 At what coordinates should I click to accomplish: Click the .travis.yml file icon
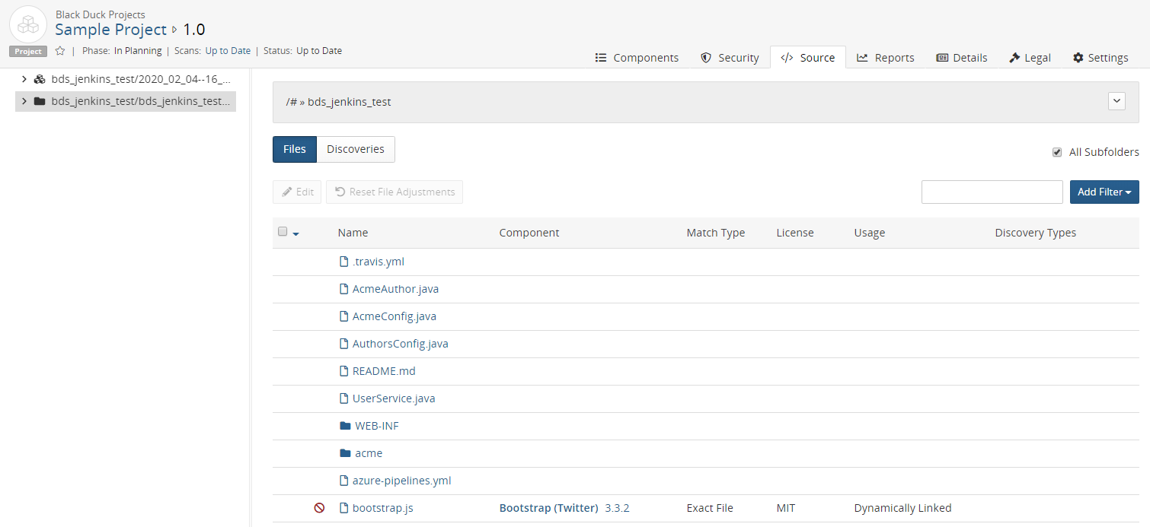coord(343,262)
